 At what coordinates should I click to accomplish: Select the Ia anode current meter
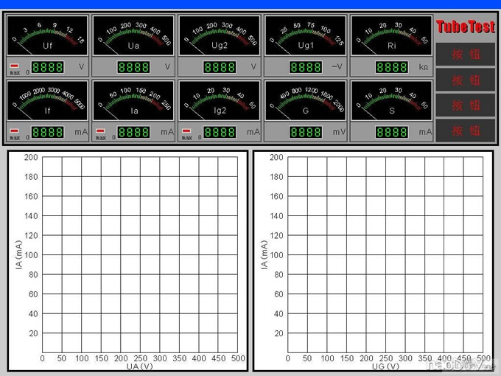(133, 100)
